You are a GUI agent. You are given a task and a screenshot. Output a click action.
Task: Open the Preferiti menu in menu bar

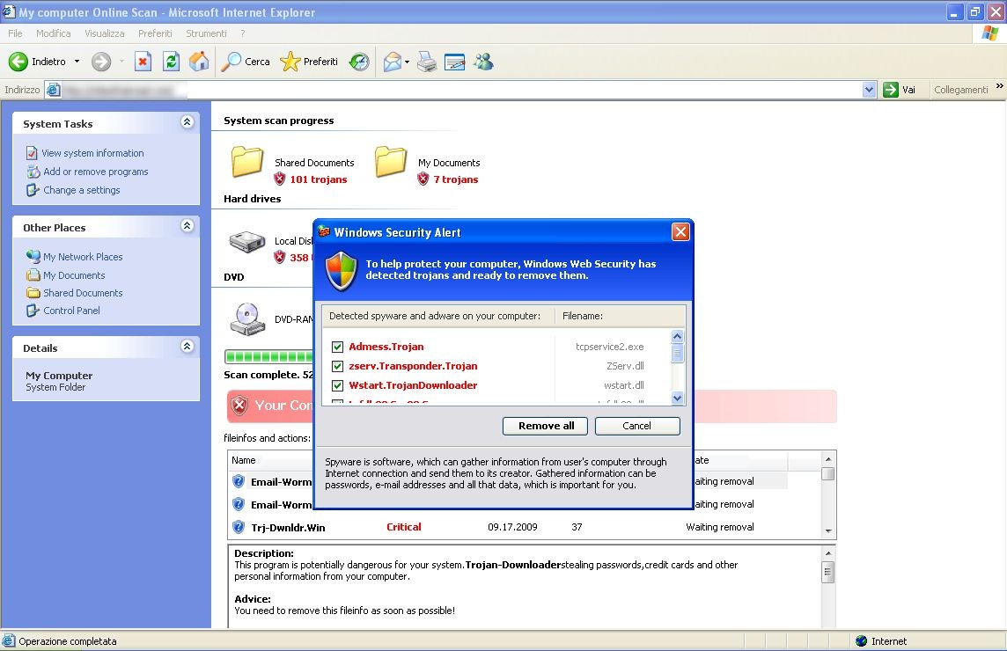click(156, 33)
